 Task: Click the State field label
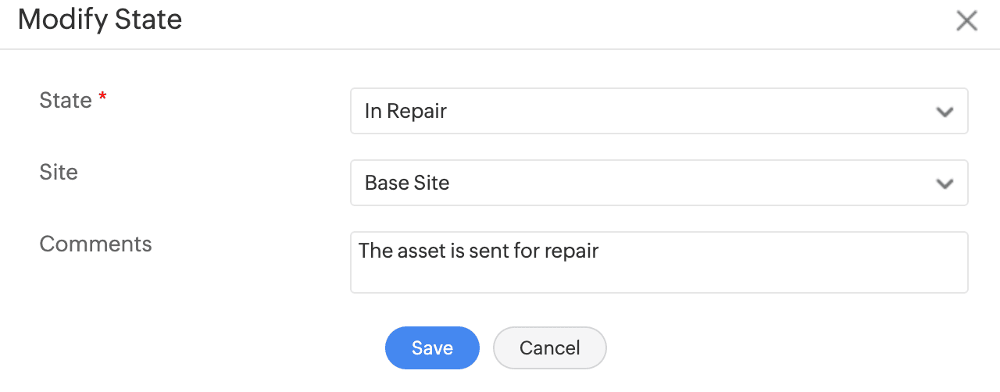(66, 100)
